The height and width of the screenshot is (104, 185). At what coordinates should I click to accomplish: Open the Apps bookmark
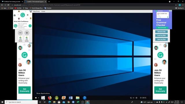[4, 8]
